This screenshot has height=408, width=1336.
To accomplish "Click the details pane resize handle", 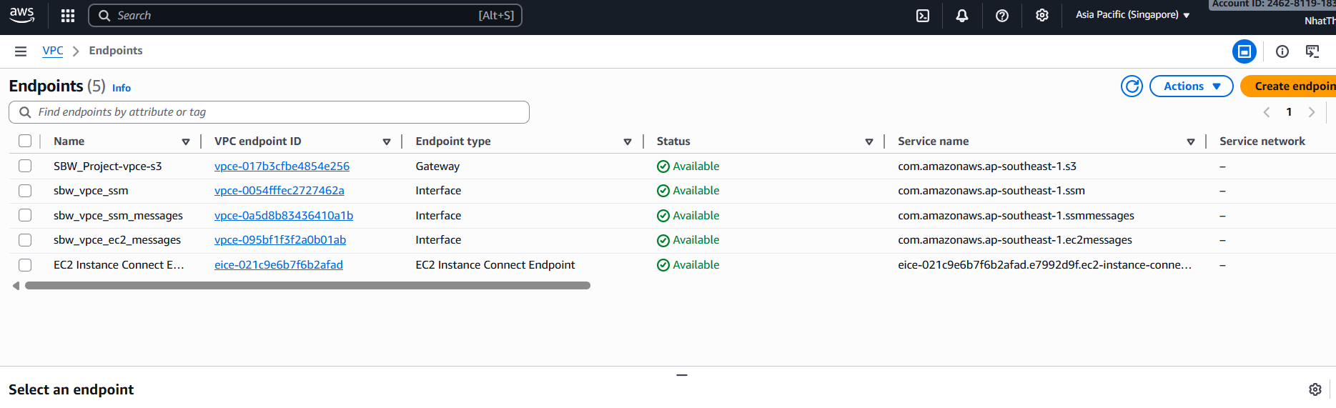I will pyautogui.click(x=682, y=375).
